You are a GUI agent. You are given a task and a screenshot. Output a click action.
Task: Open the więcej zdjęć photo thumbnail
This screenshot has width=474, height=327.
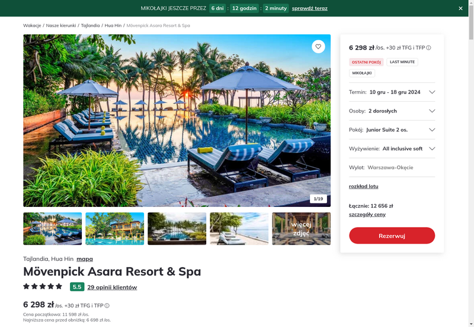click(x=301, y=229)
